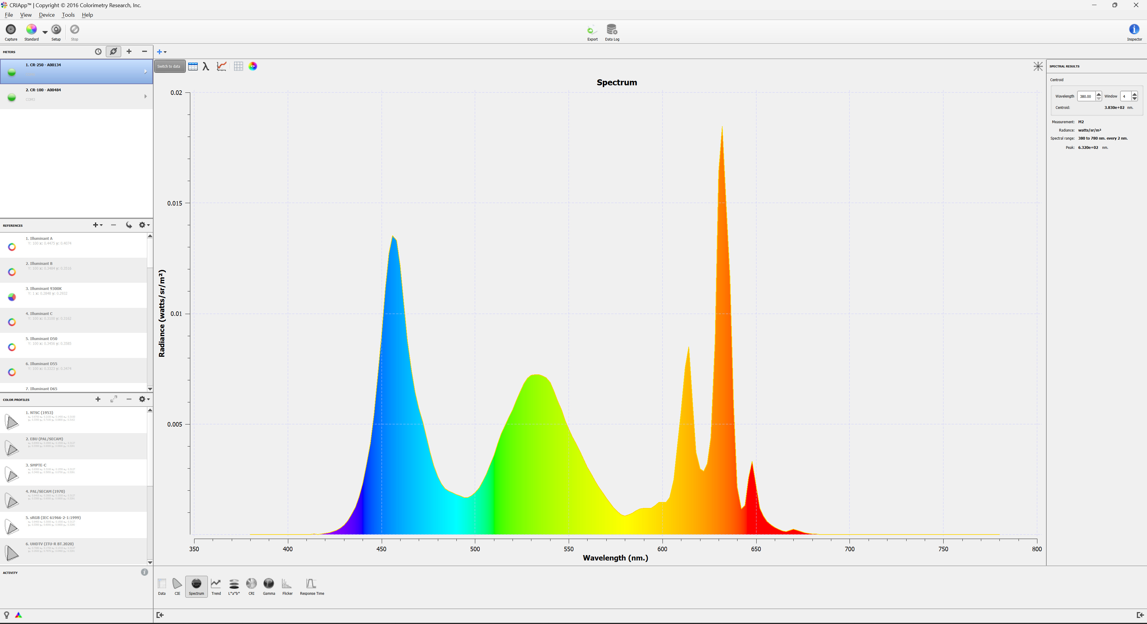The width and height of the screenshot is (1147, 624).
Task: Open the Standard mode dropdown arrow
Action: click(45, 32)
